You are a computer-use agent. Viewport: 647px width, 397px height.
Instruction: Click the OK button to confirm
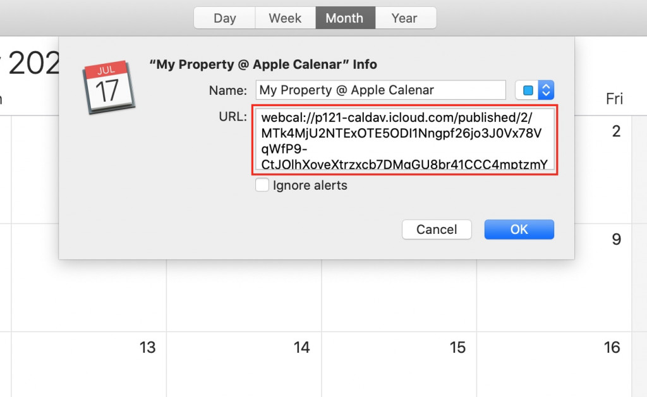(519, 229)
